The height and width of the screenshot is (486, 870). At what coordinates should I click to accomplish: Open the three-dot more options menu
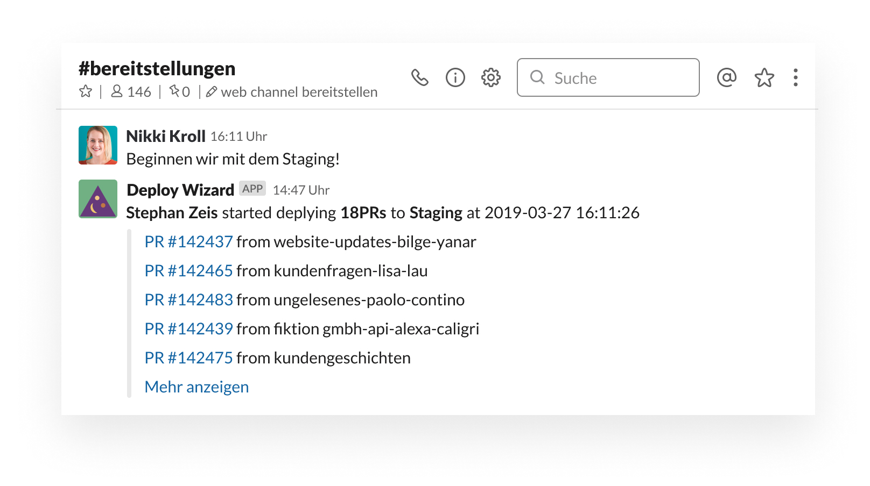click(796, 77)
